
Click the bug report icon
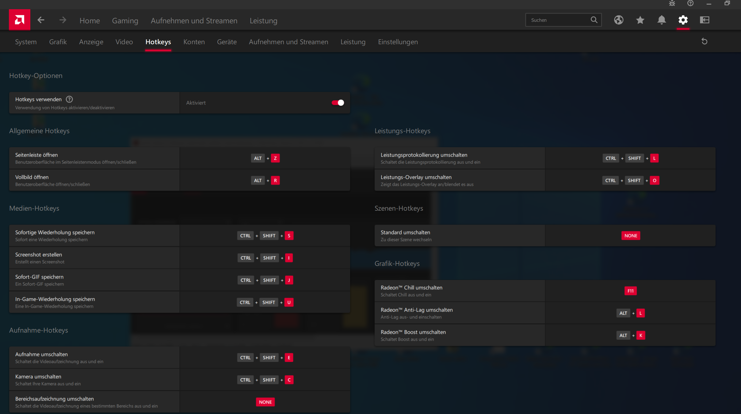click(x=672, y=3)
